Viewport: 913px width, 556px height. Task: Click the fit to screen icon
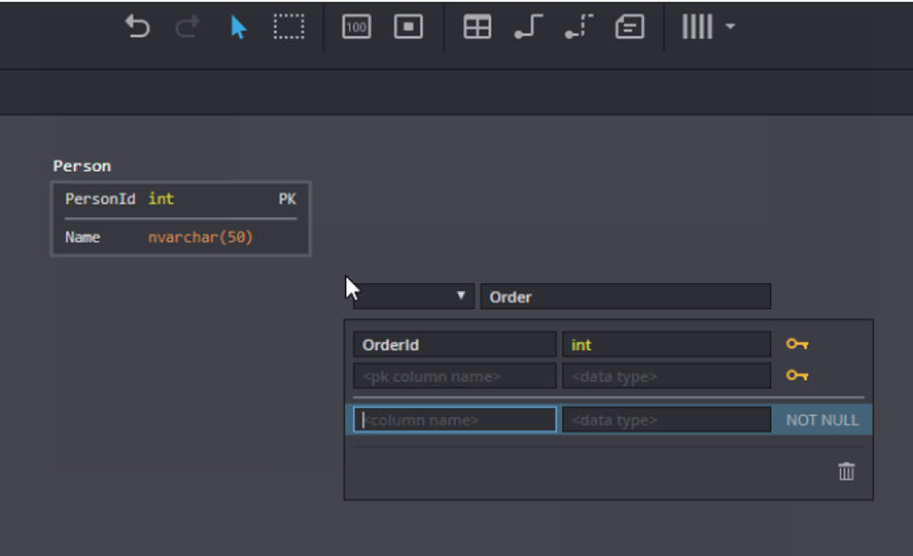tap(408, 28)
